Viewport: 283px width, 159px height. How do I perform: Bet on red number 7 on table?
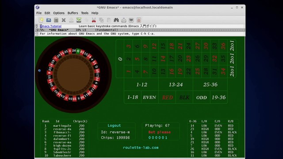click(x=145, y=72)
